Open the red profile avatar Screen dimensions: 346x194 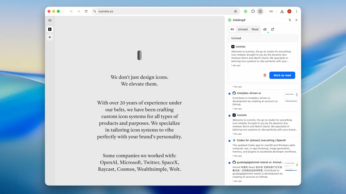(289, 11)
